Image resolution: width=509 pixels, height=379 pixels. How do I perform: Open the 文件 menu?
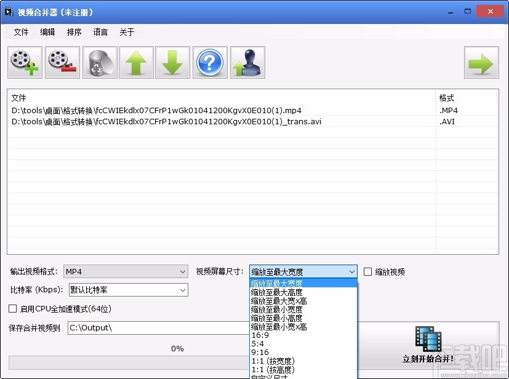click(21, 32)
